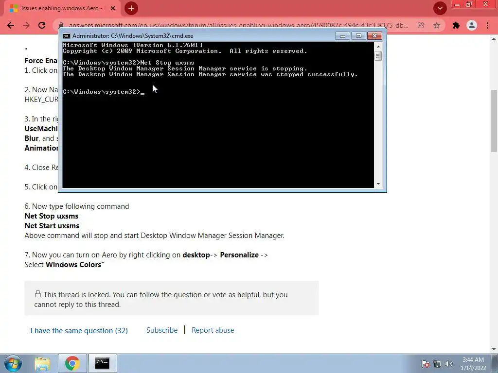
Task: Click 'The Desktop Window Manager' stopped successfully line
Action: (x=210, y=74)
